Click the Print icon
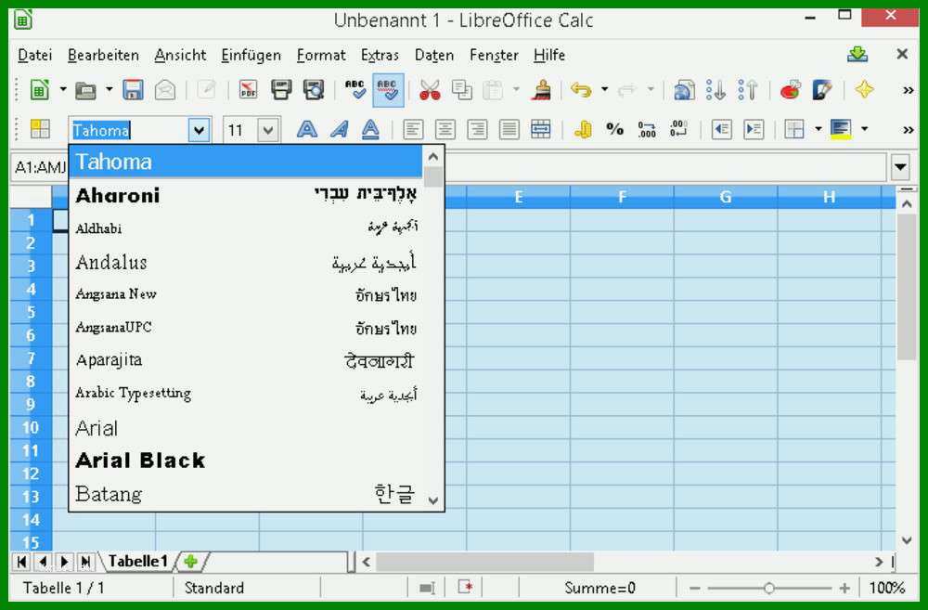Viewport: 928px width, 610px height. (x=281, y=90)
